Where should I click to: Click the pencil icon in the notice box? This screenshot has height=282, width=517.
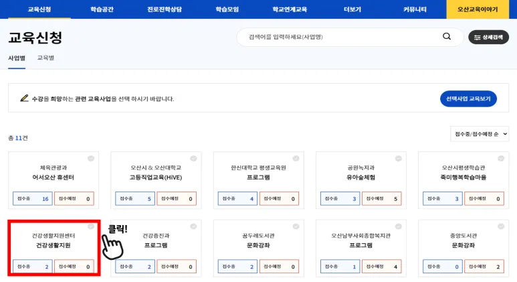[24, 98]
